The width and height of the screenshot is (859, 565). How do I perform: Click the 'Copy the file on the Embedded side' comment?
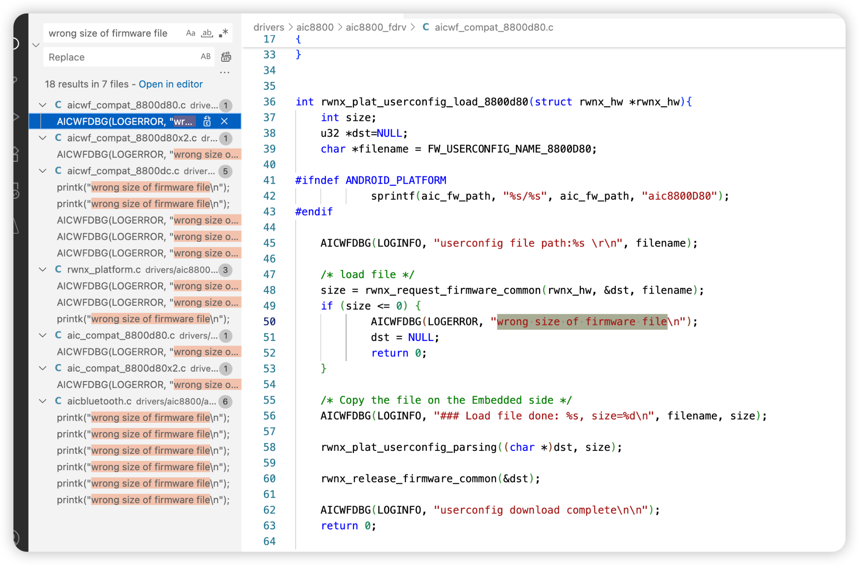tap(446, 400)
